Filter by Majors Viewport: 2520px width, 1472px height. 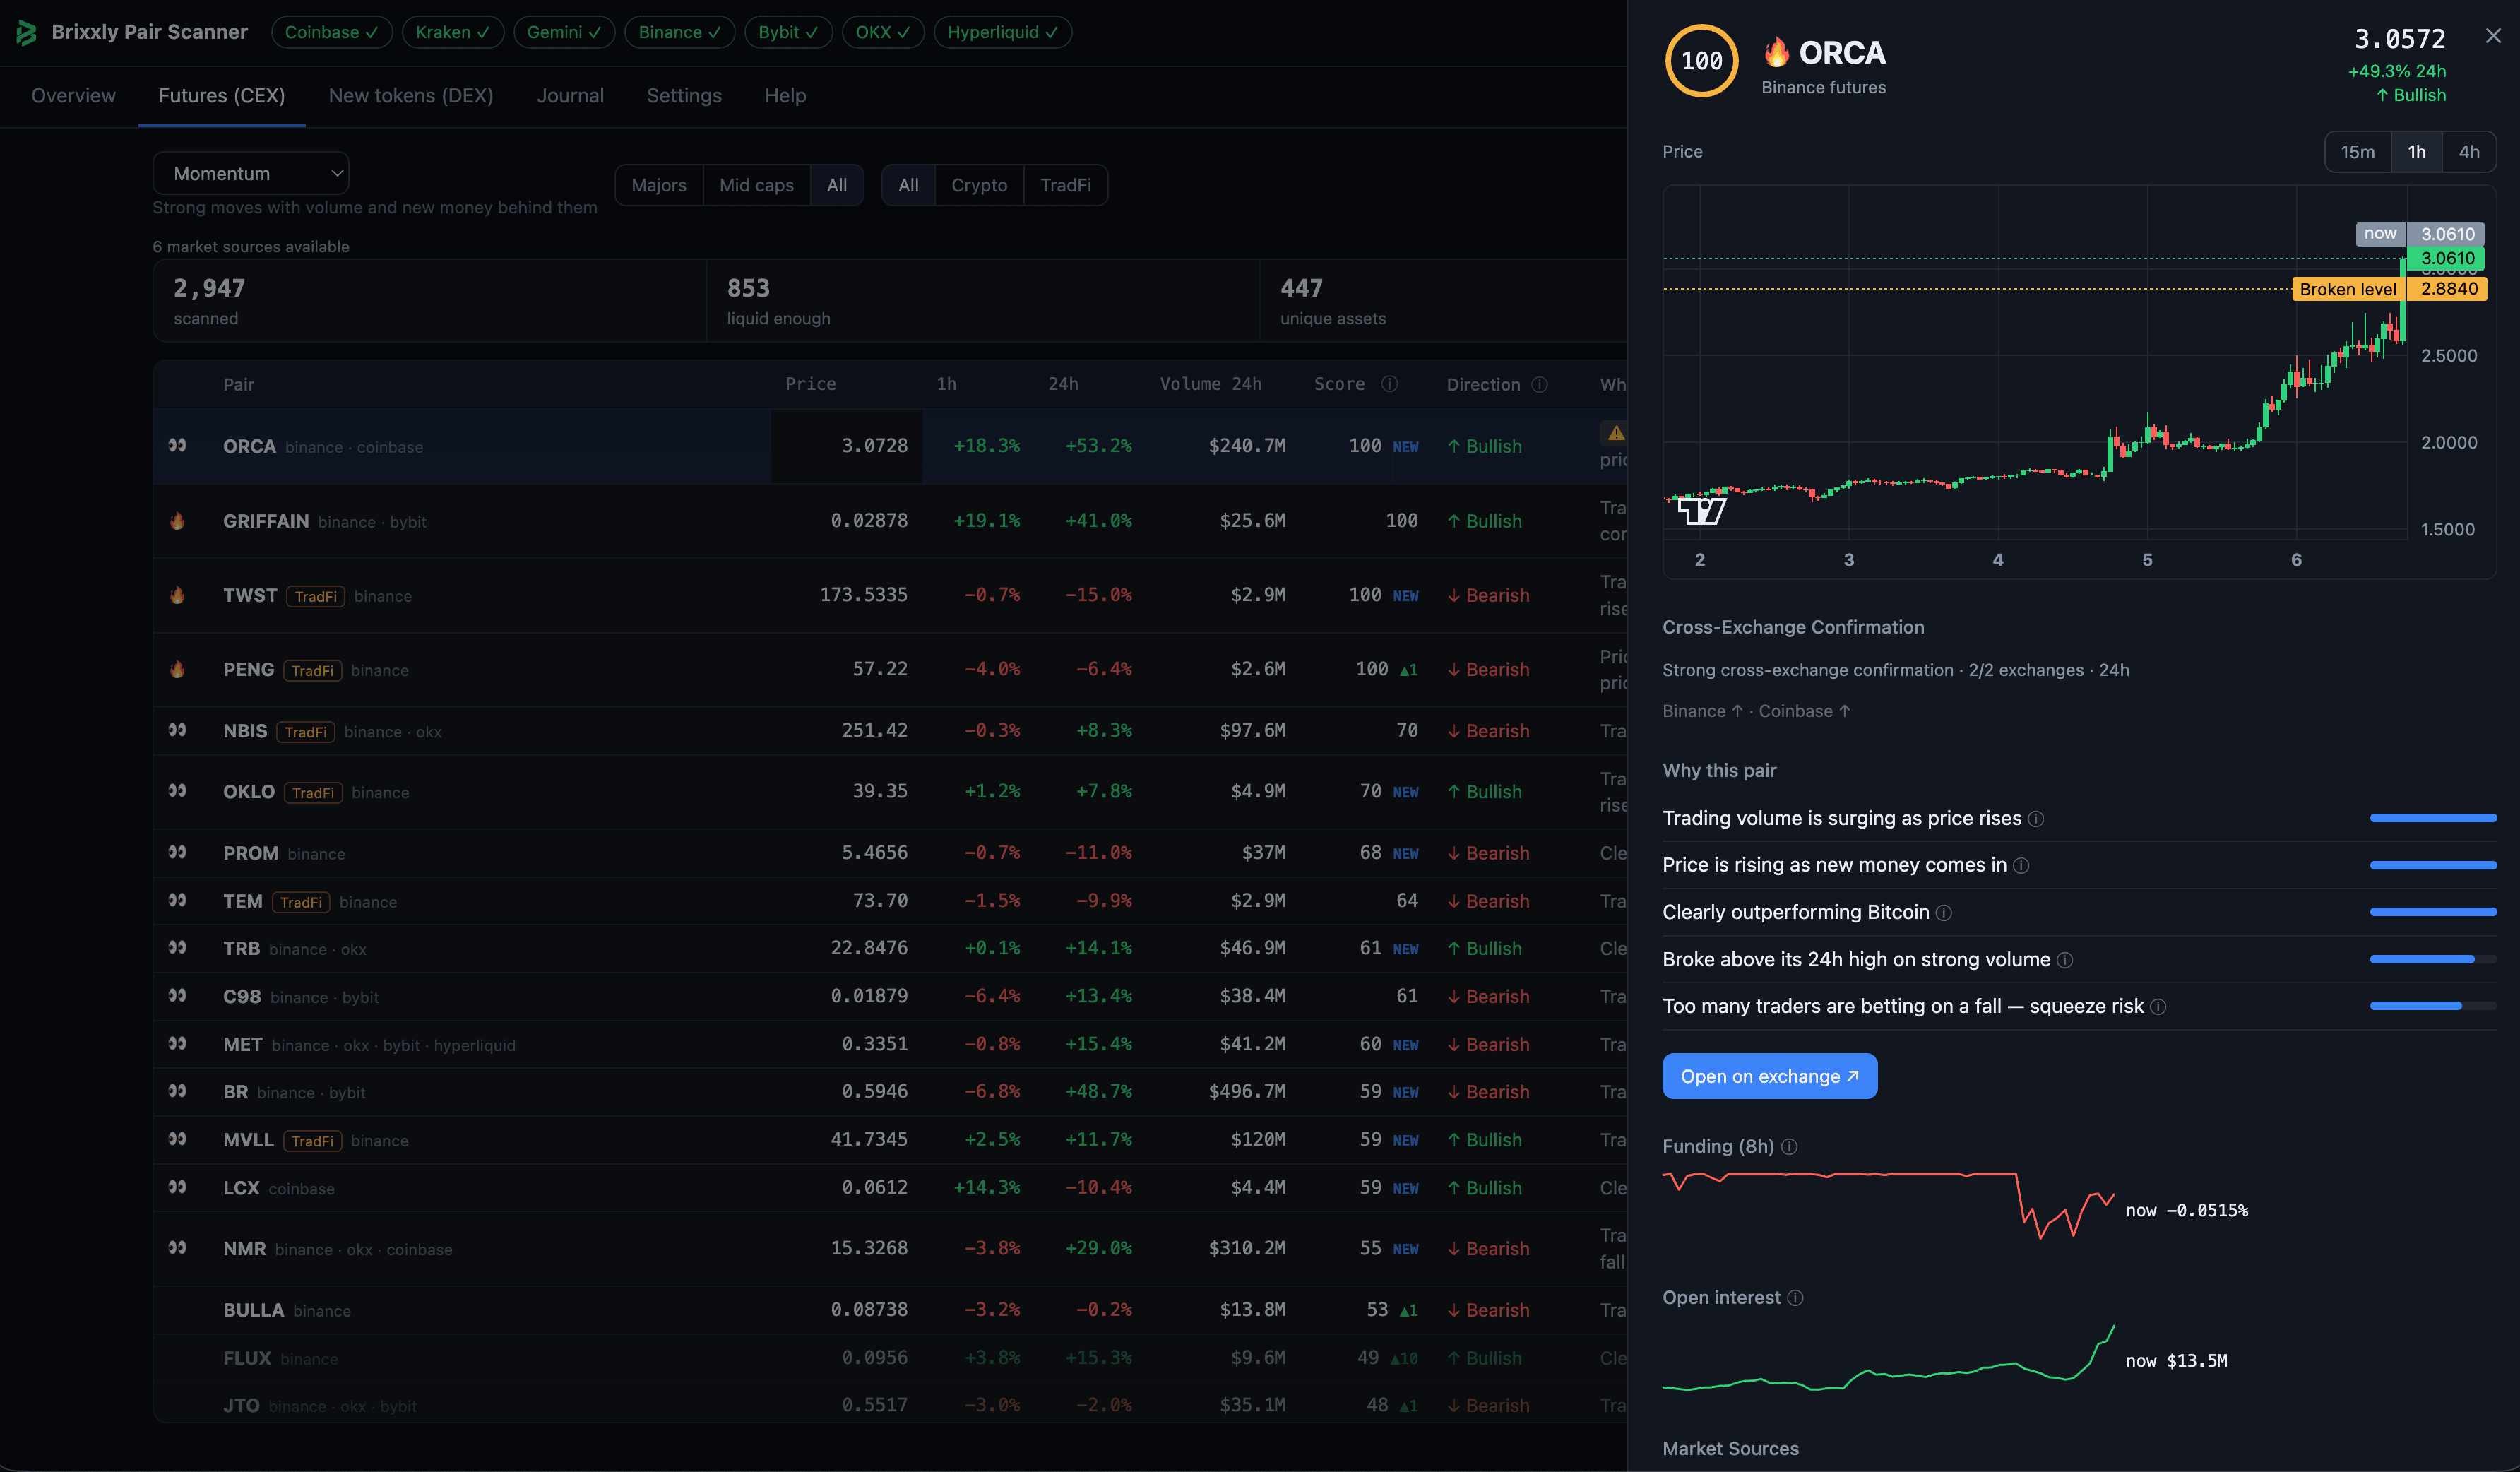coord(659,185)
